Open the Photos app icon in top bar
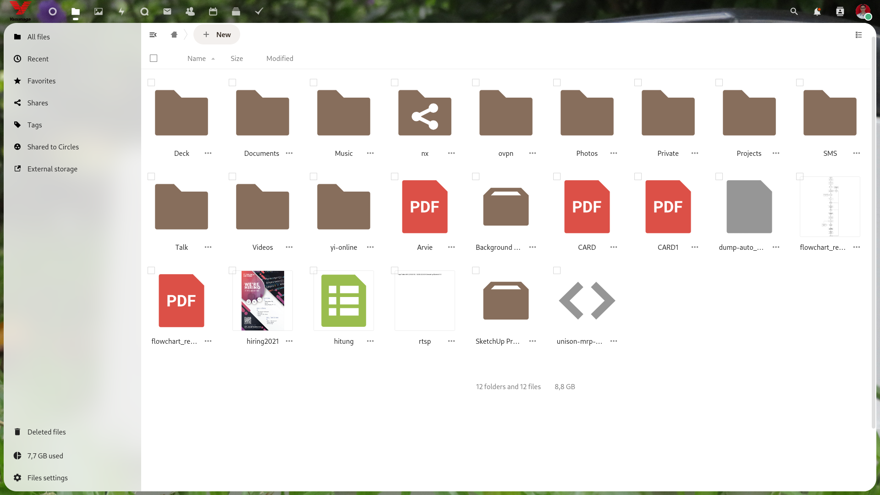This screenshot has width=880, height=495. point(99,11)
